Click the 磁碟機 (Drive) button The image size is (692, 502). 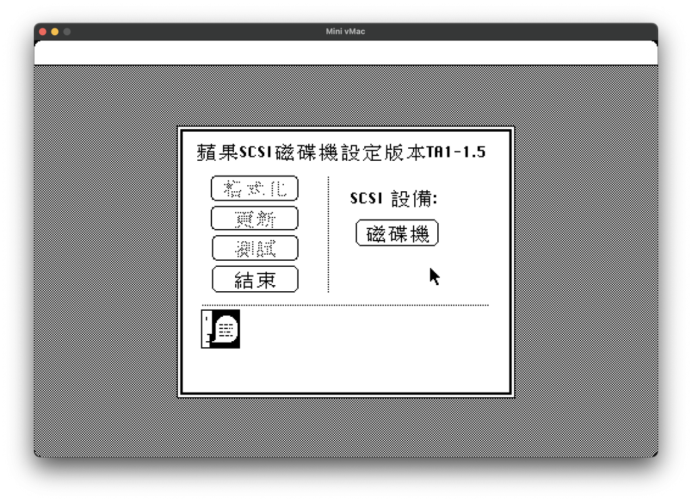coord(397,234)
